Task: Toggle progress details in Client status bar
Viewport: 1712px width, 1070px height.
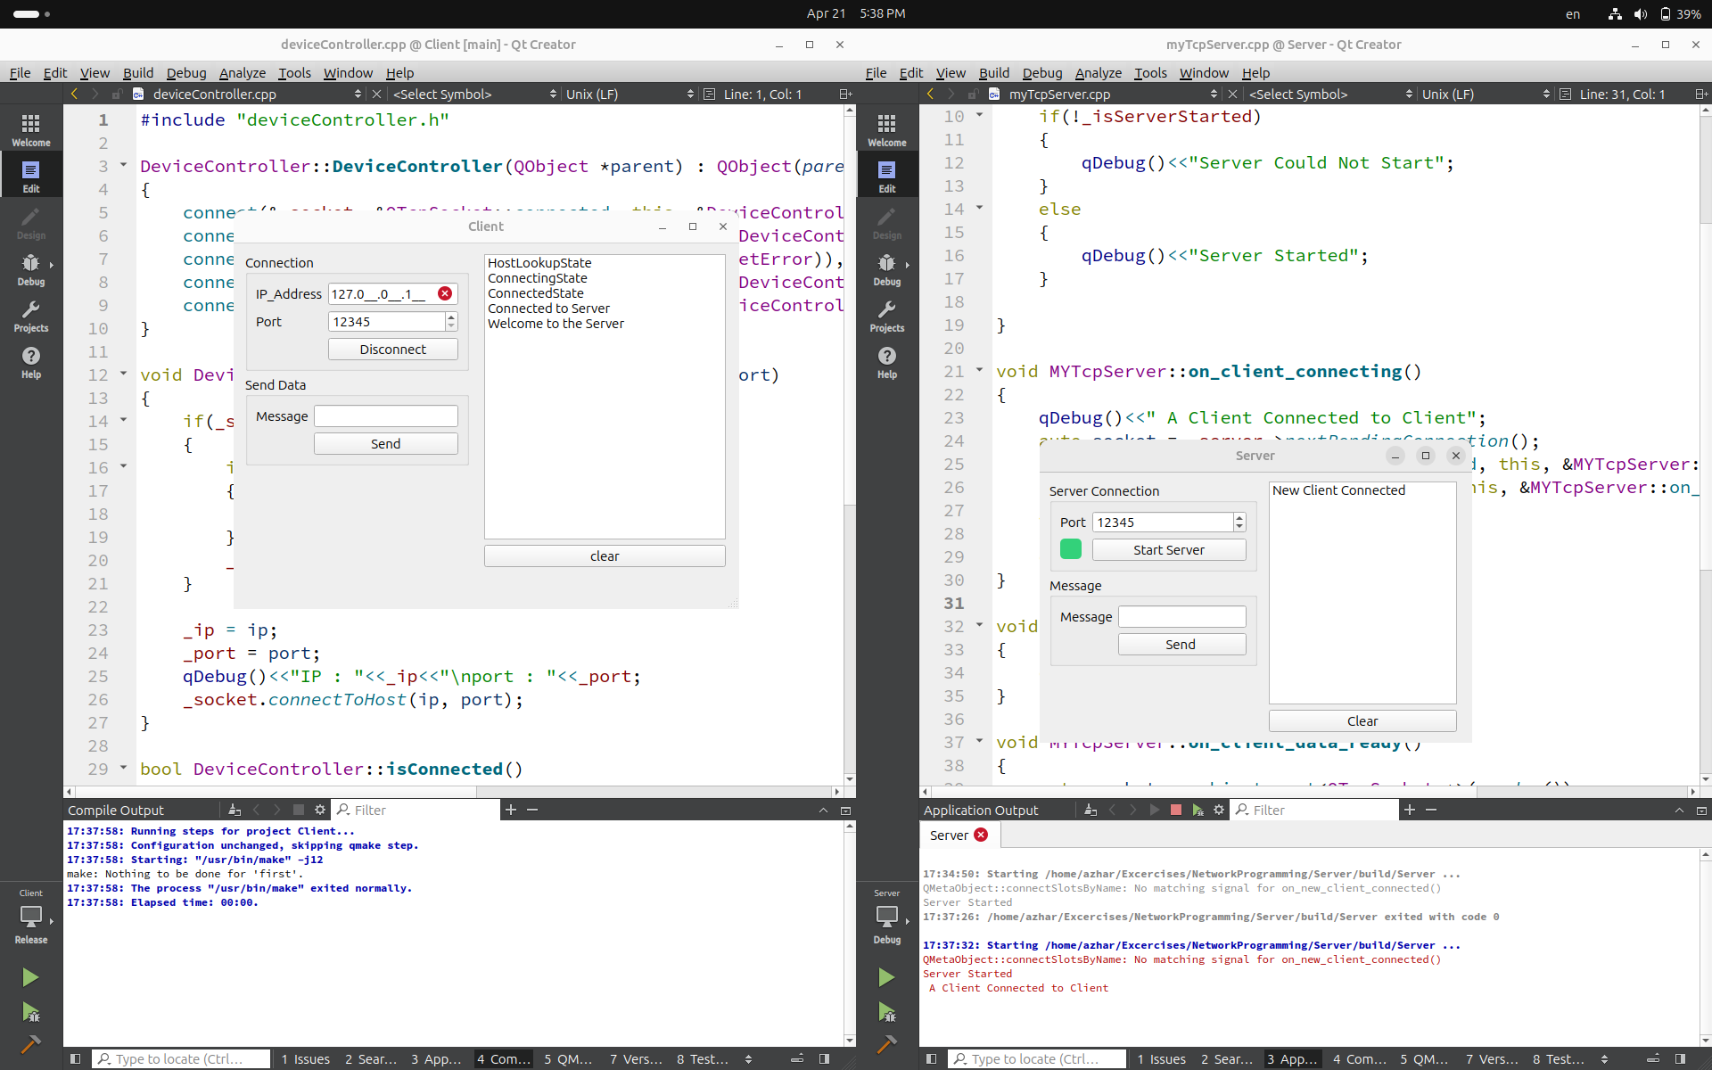Action: click(x=797, y=1058)
